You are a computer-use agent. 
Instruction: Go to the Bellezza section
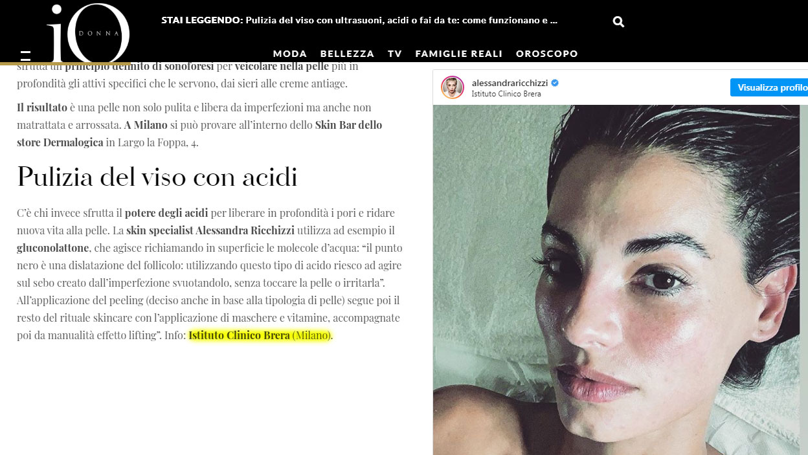347,54
